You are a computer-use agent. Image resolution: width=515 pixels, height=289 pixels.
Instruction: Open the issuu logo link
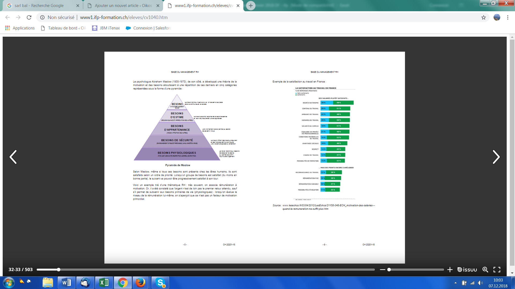point(467,270)
